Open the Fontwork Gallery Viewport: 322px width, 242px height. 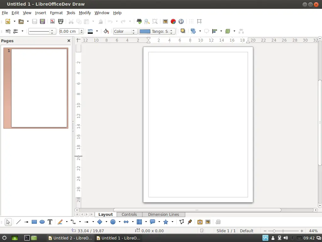point(200,222)
